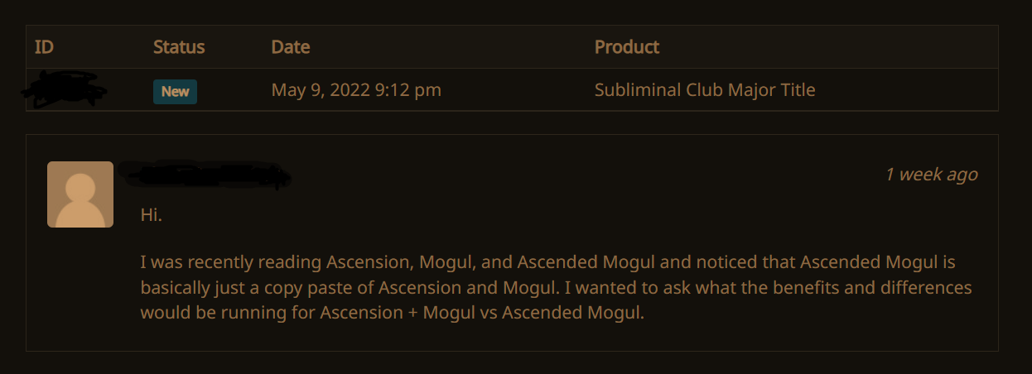Viewport: 1032px width, 374px height.
Task: Click the Date column header
Action: (x=291, y=47)
